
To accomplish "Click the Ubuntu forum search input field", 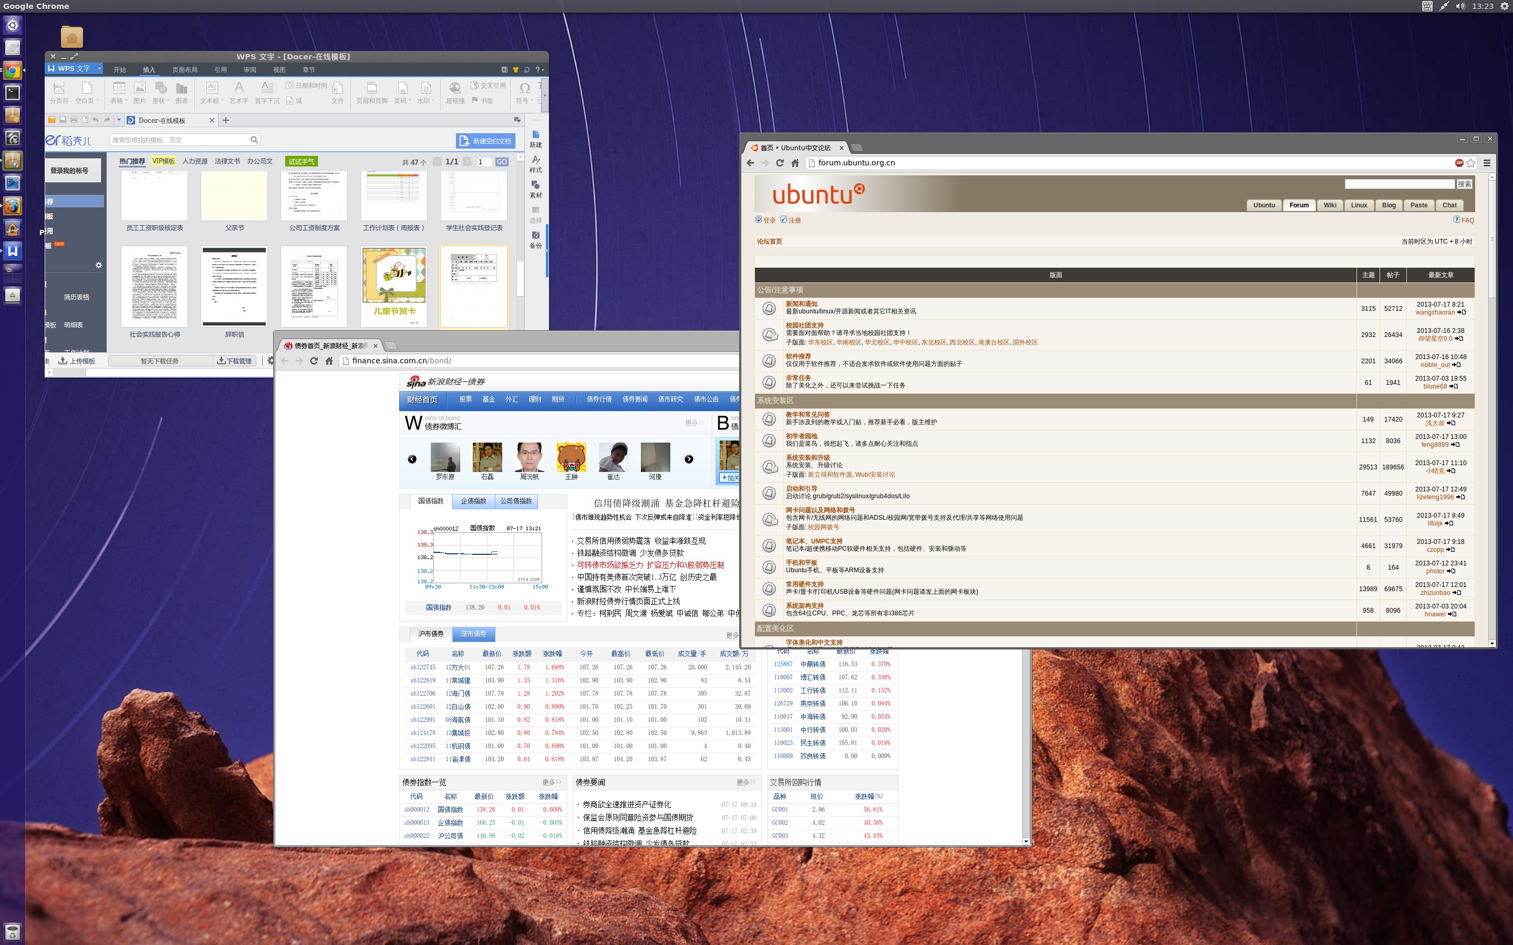I will coord(1399,184).
